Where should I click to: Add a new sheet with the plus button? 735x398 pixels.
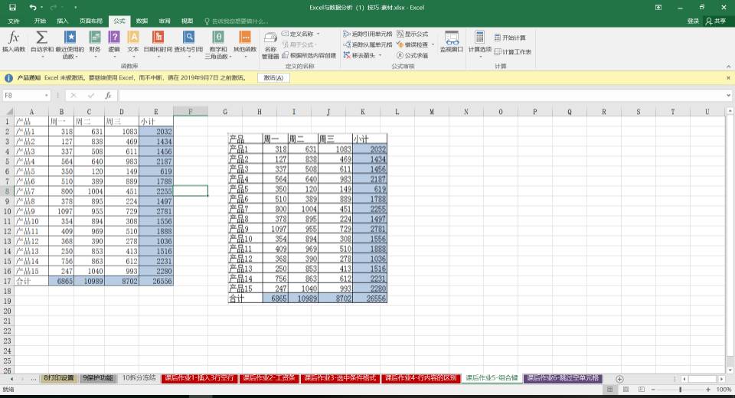pyautogui.click(x=619, y=379)
